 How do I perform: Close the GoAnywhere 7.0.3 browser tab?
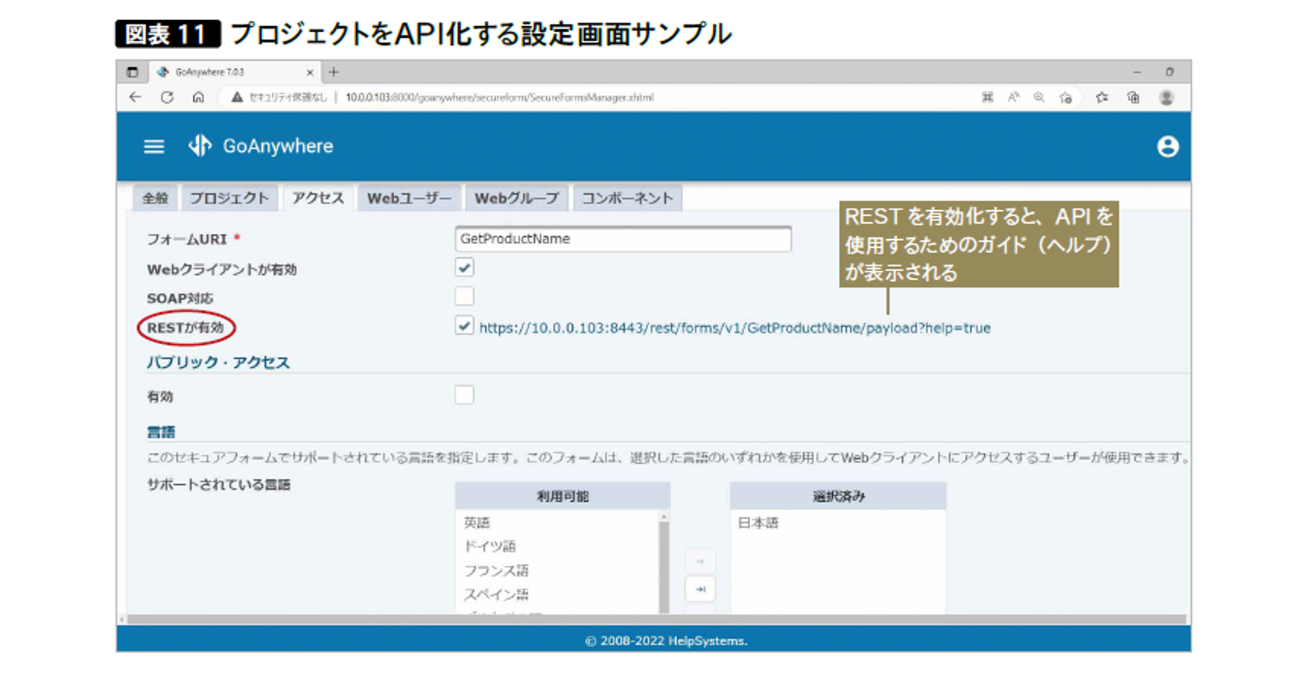click(x=310, y=72)
